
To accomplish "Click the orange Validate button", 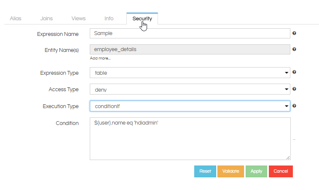I will 231,171.
